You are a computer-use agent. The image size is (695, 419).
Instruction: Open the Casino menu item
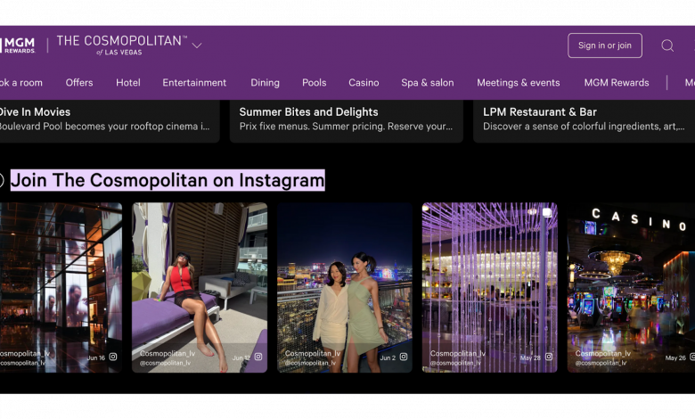click(364, 83)
